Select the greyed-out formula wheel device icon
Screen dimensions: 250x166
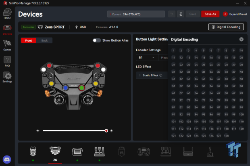(144, 151)
